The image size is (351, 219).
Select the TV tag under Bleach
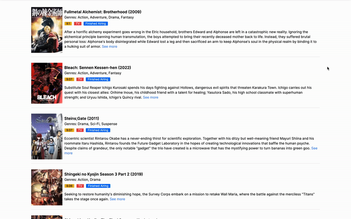click(80, 79)
